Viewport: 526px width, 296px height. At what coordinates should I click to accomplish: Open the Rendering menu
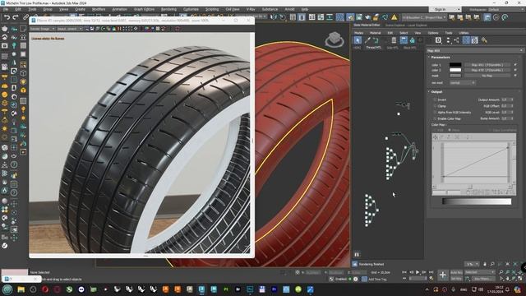[168, 9]
